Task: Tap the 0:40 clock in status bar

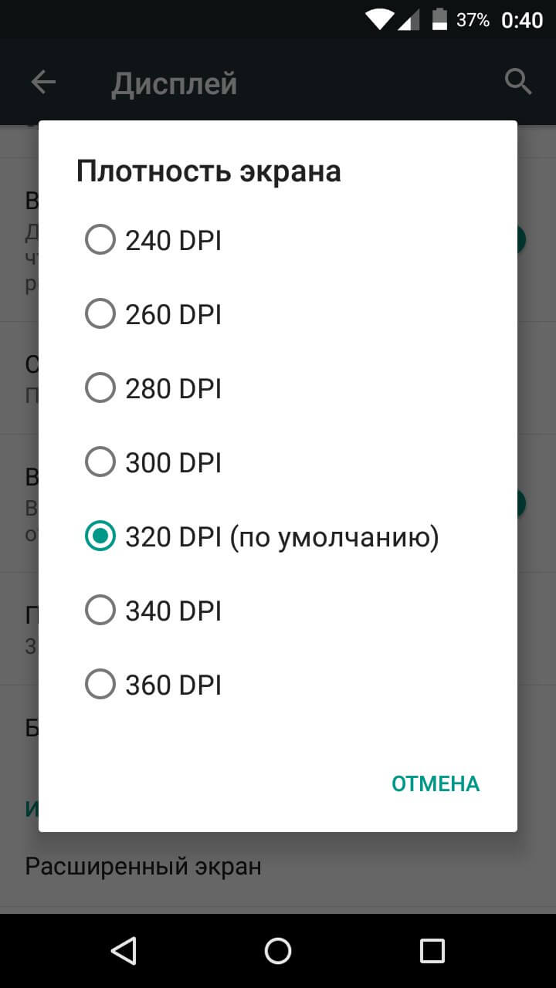Action: [x=522, y=20]
